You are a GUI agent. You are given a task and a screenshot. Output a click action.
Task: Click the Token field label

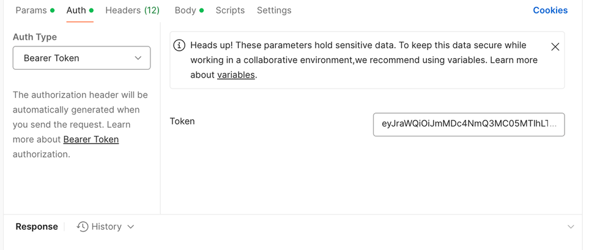coord(182,122)
